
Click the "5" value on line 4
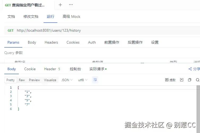coord(27,101)
